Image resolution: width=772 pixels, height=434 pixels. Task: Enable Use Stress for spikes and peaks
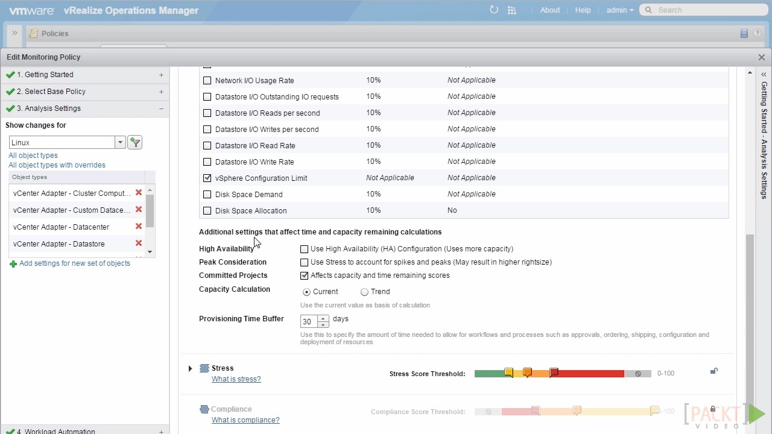click(x=305, y=262)
